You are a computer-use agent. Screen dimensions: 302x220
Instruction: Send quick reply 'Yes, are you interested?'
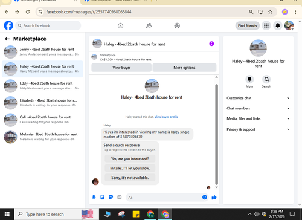coord(130,159)
